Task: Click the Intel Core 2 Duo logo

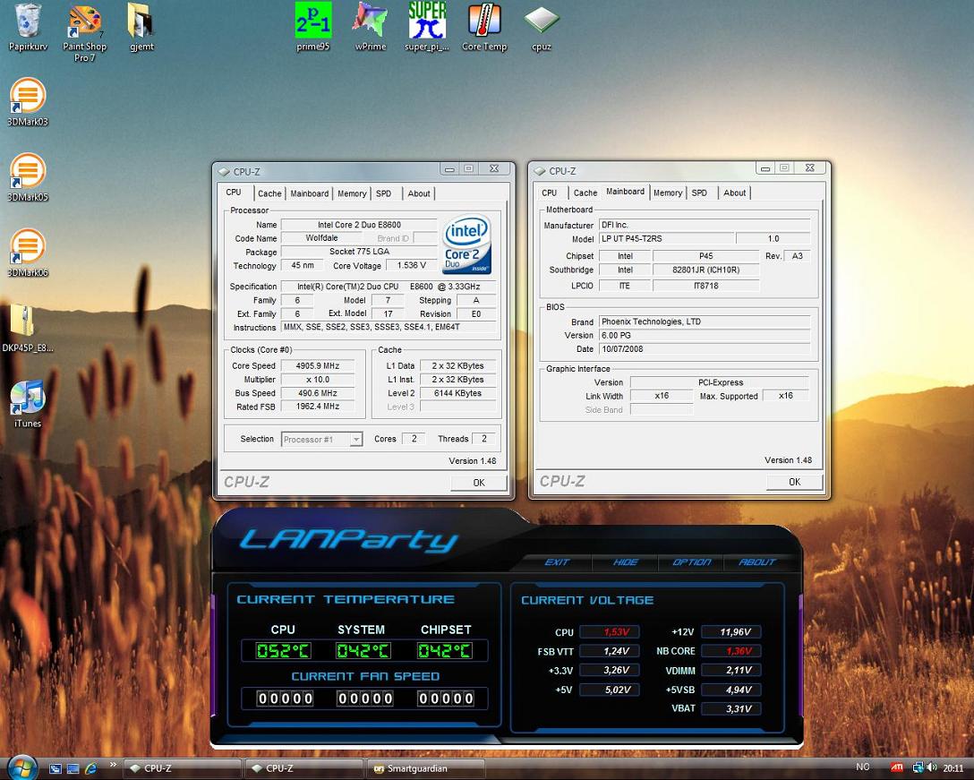Action: click(x=466, y=244)
